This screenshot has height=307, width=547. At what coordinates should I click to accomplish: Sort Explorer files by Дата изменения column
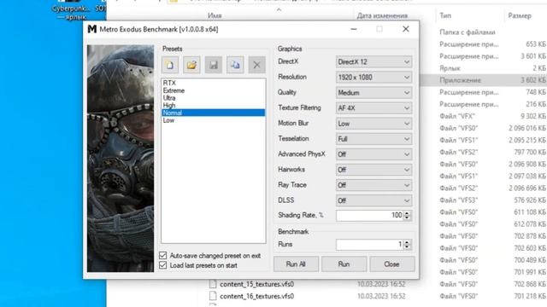[x=382, y=15]
